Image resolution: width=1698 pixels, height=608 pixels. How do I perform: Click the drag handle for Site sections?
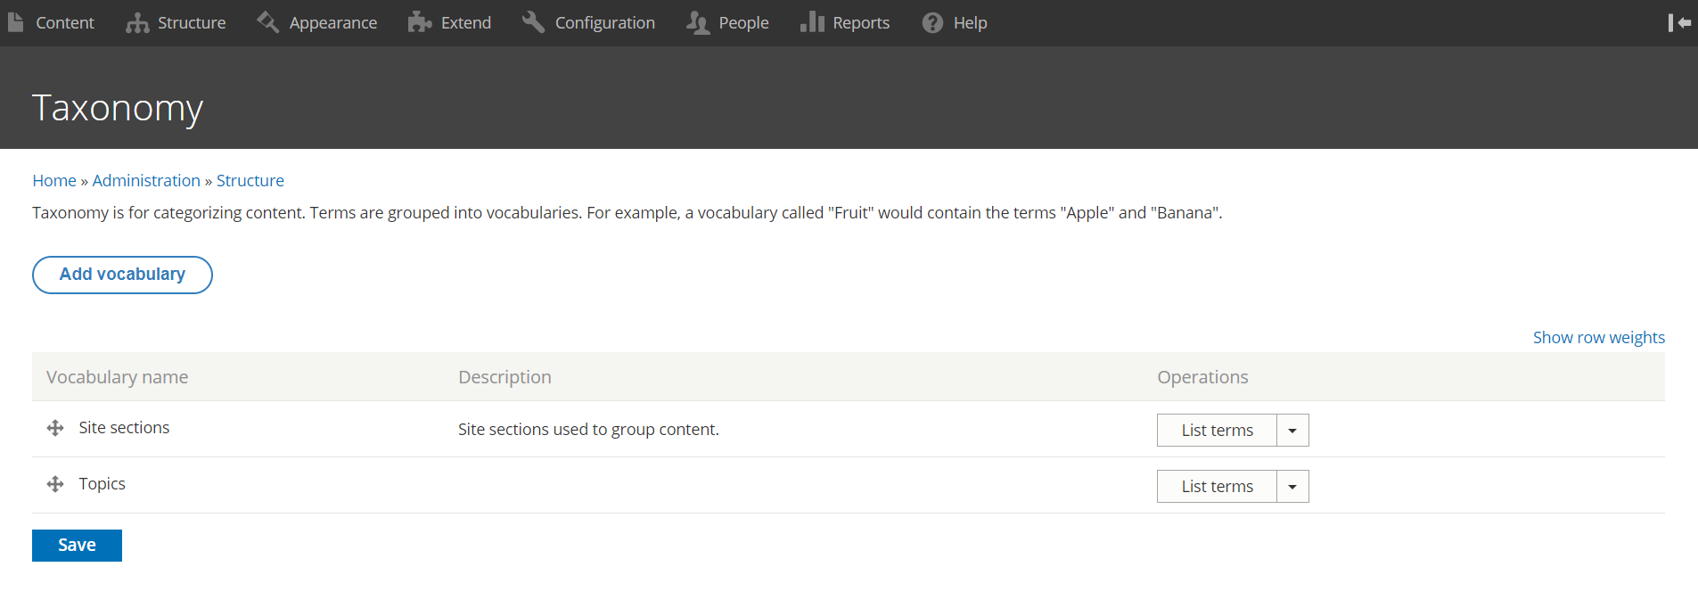tap(55, 428)
